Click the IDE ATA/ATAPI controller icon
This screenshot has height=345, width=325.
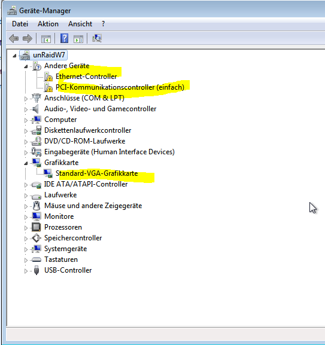[37, 185]
